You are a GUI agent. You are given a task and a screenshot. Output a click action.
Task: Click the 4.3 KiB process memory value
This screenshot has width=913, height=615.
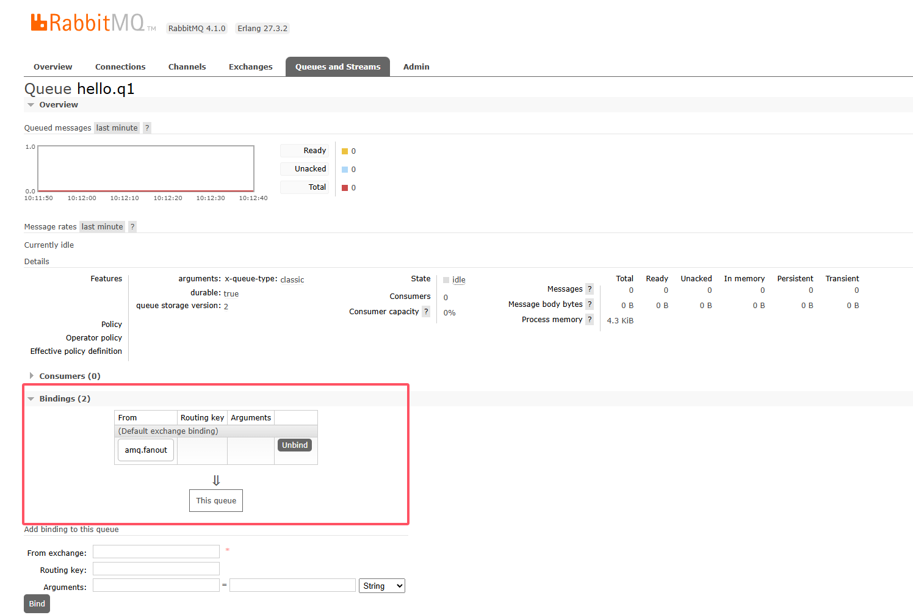(x=620, y=321)
